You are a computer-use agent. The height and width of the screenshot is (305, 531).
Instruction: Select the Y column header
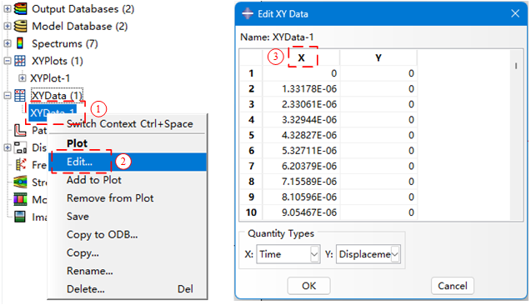[x=378, y=57]
